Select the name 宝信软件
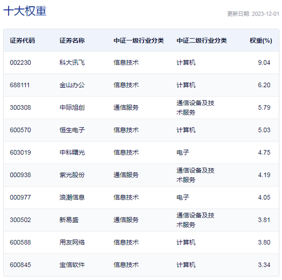Image resolution: width=282 pixels, height=280 pixels. [72, 265]
